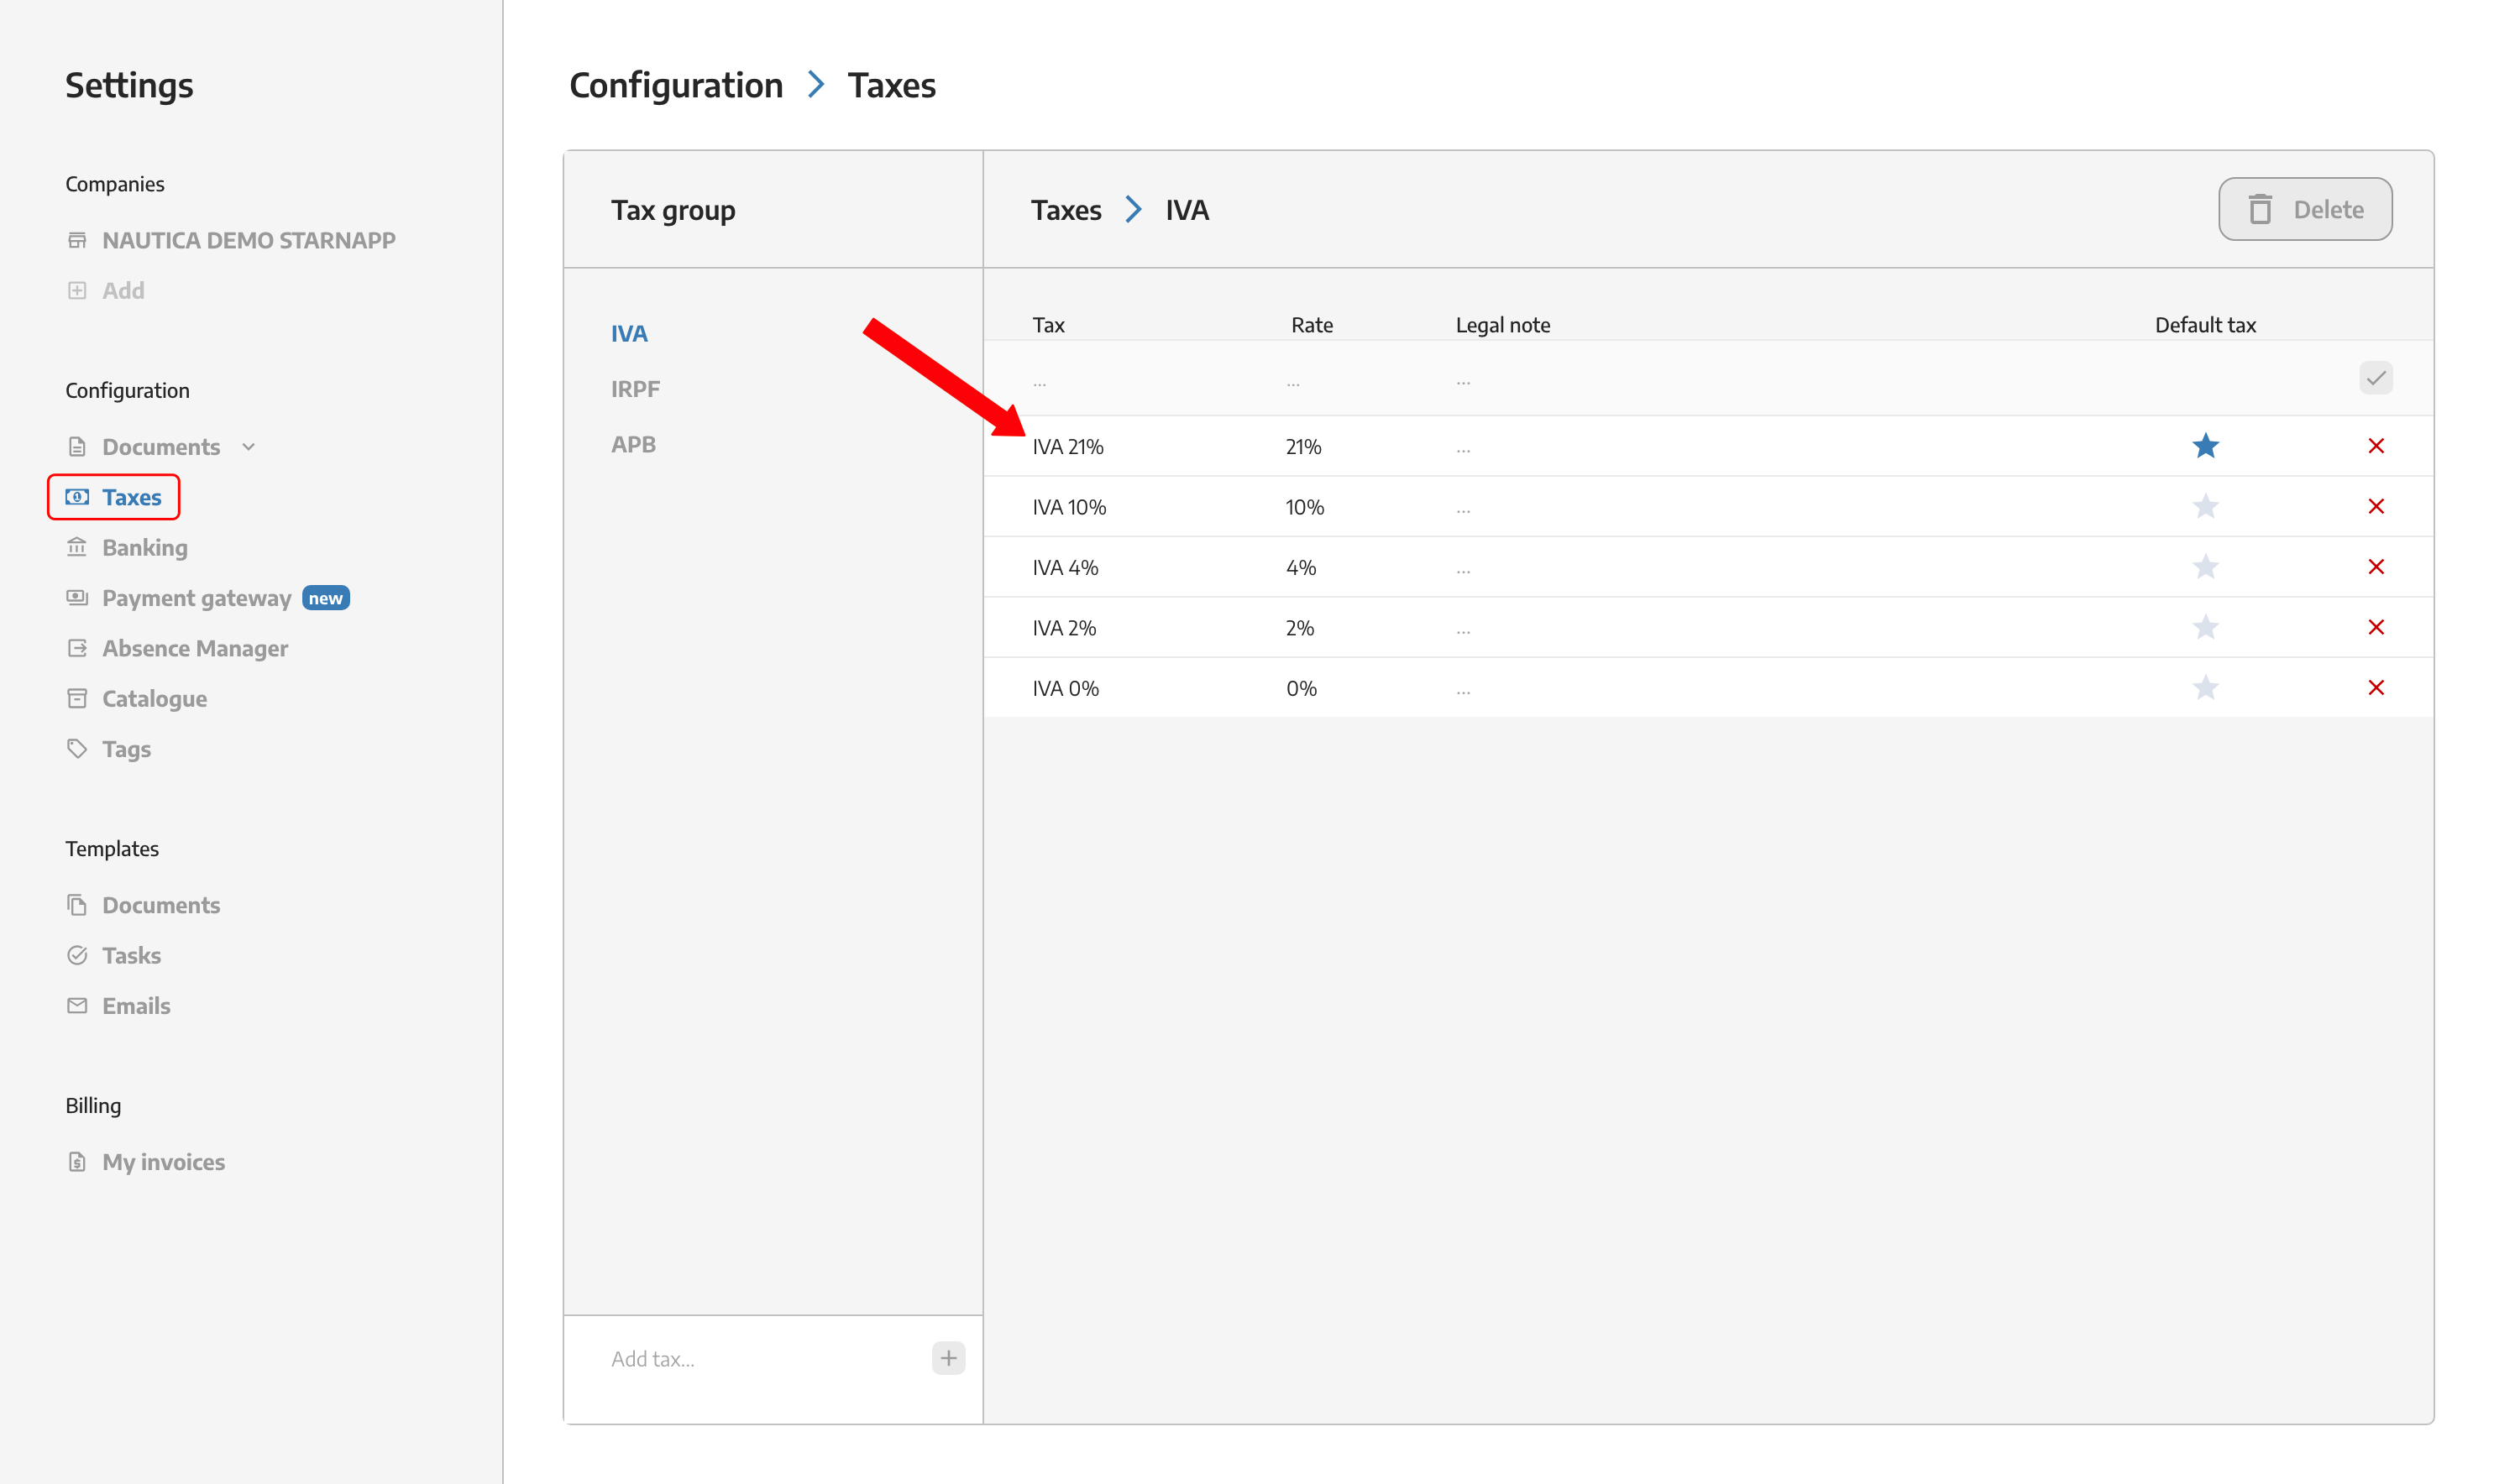
Task: Click the Tasks checkmark circle icon
Action: [x=77, y=955]
